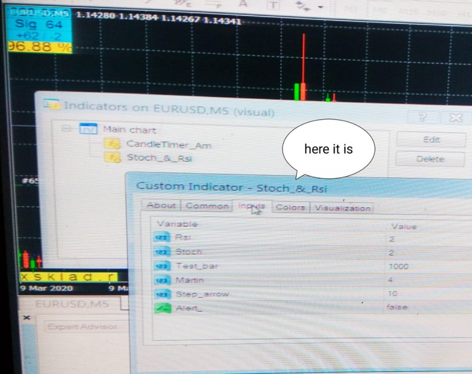Image resolution: width=472 pixels, height=374 pixels.
Task: Select the Rsi variable name
Action: [x=183, y=237]
